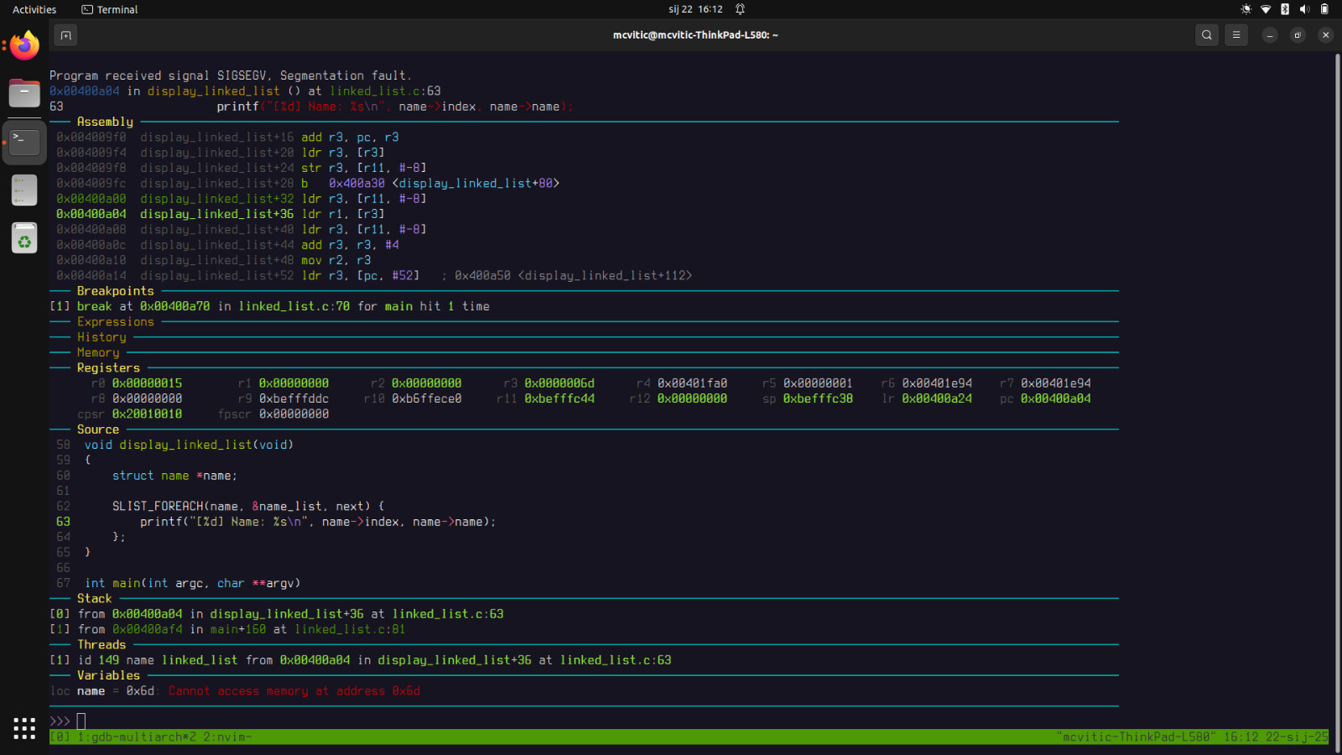
Task: Switch to tmux window 2:nvim
Action: point(227,737)
